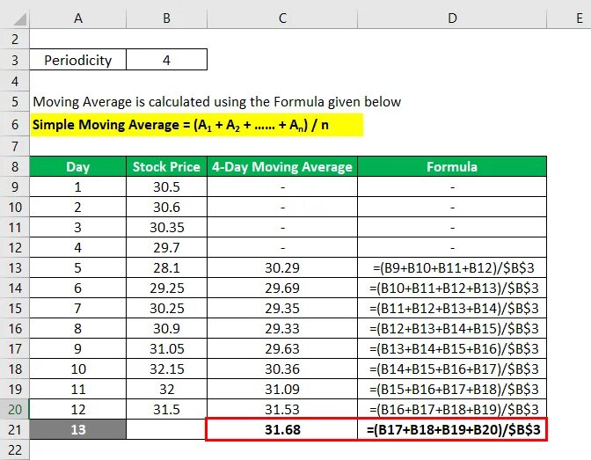Click the 4-Day Moving Average header cell
The height and width of the screenshot is (460, 591).
[x=282, y=166]
